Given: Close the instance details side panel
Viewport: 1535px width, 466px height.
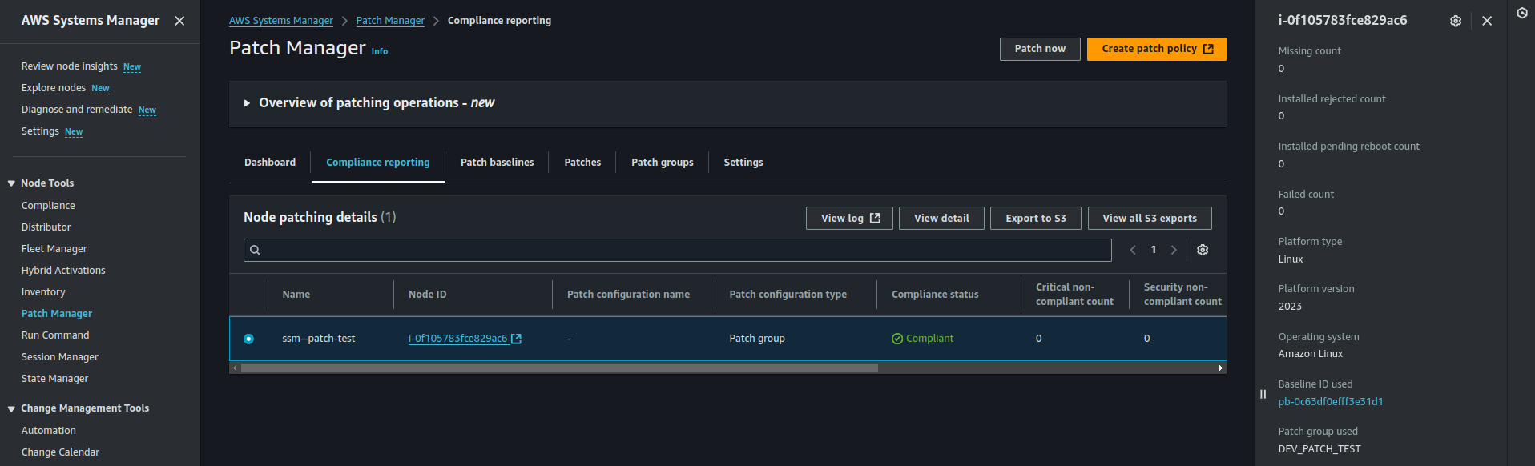Looking at the screenshot, I should tap(1486, 21).
